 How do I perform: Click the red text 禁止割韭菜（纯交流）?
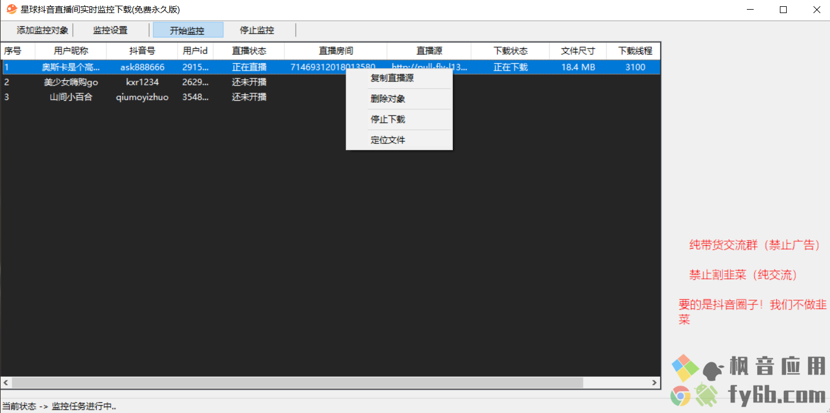745,275
